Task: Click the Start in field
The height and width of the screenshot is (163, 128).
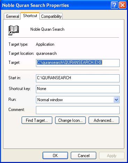Action: pyautogui.click(x=78, y=78)
